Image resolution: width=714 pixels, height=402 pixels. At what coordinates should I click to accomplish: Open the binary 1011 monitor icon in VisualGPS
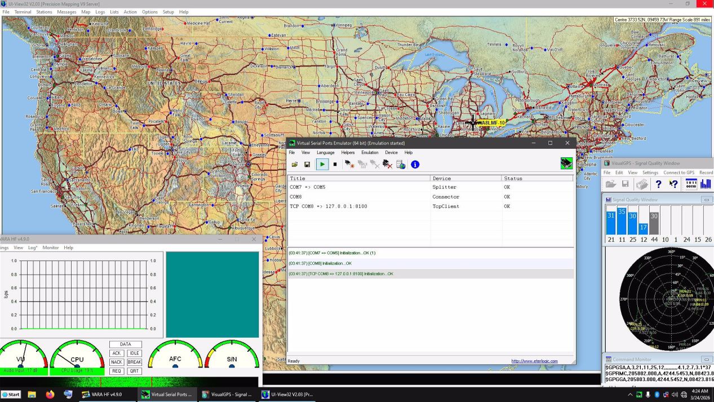[690, 184]
